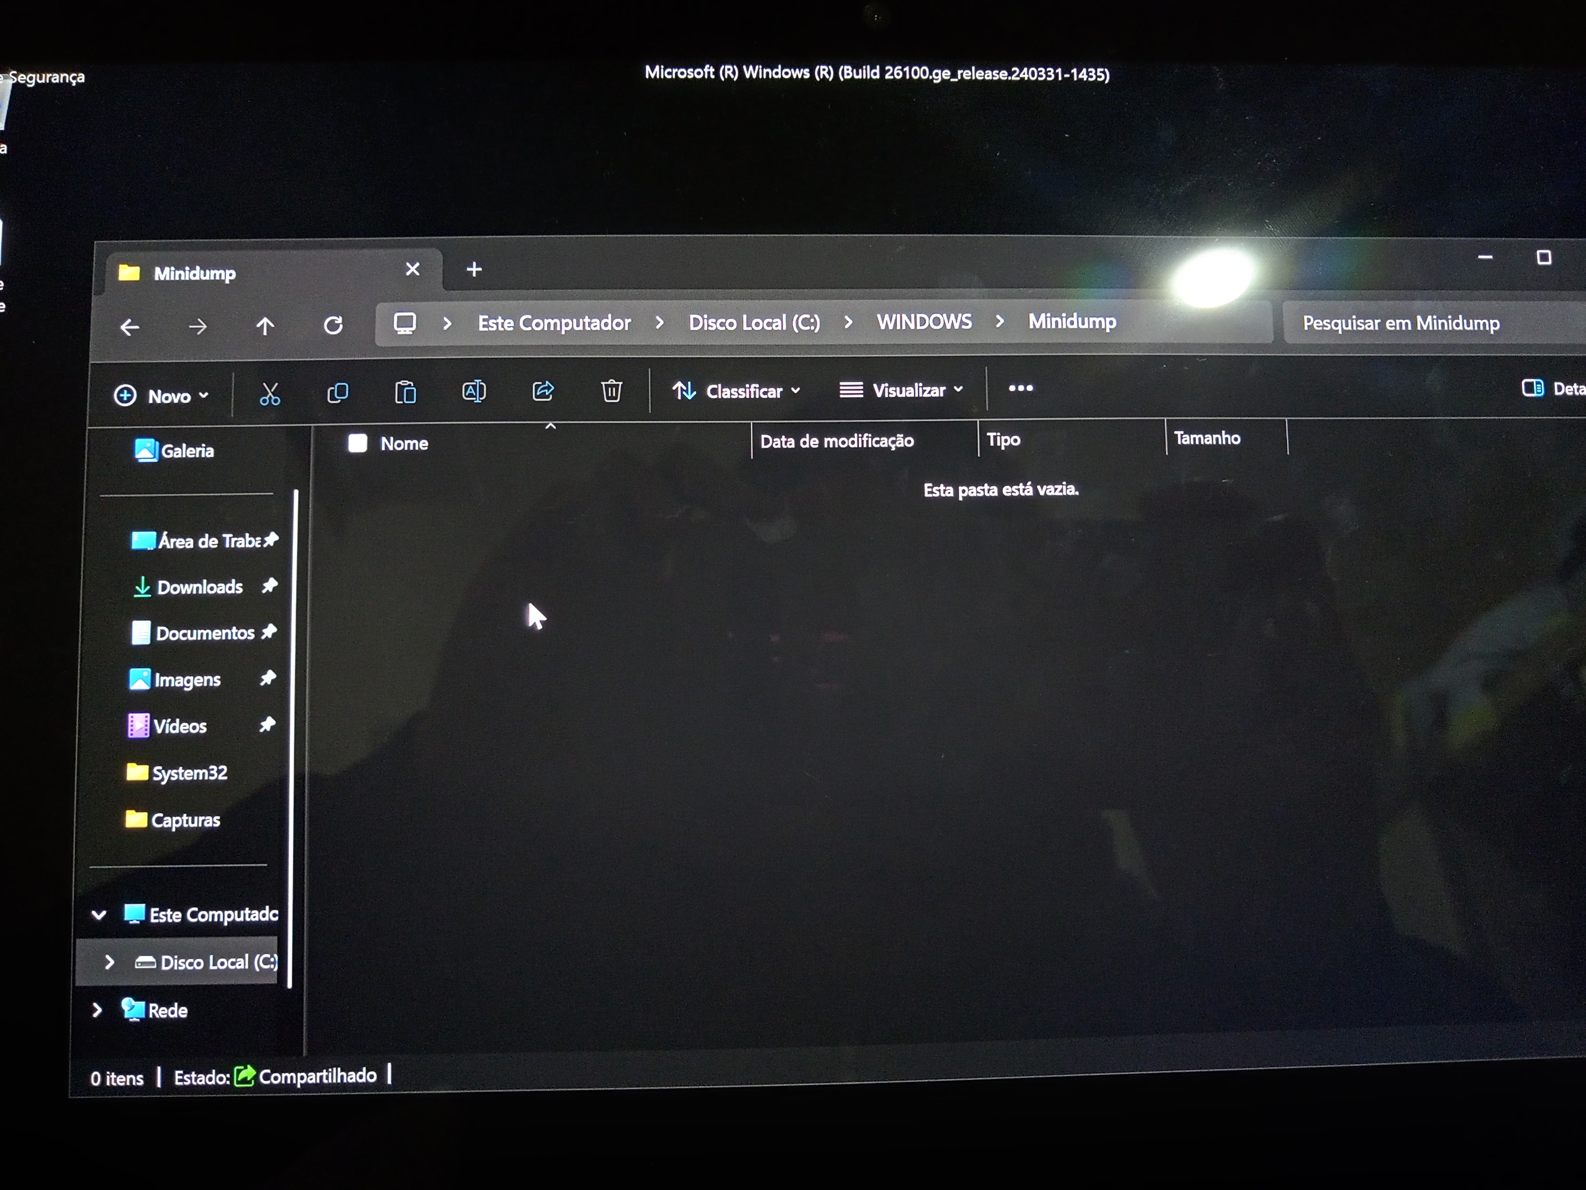Open Imagens in the sidebar

175,679
